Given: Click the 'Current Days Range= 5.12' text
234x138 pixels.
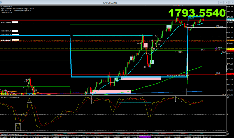Looking at the screenshot, I should point(22,10).
